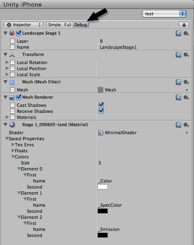The image size is (194, 245).
Task: Open the test dropdown at the top
Action: pos(164,14)
